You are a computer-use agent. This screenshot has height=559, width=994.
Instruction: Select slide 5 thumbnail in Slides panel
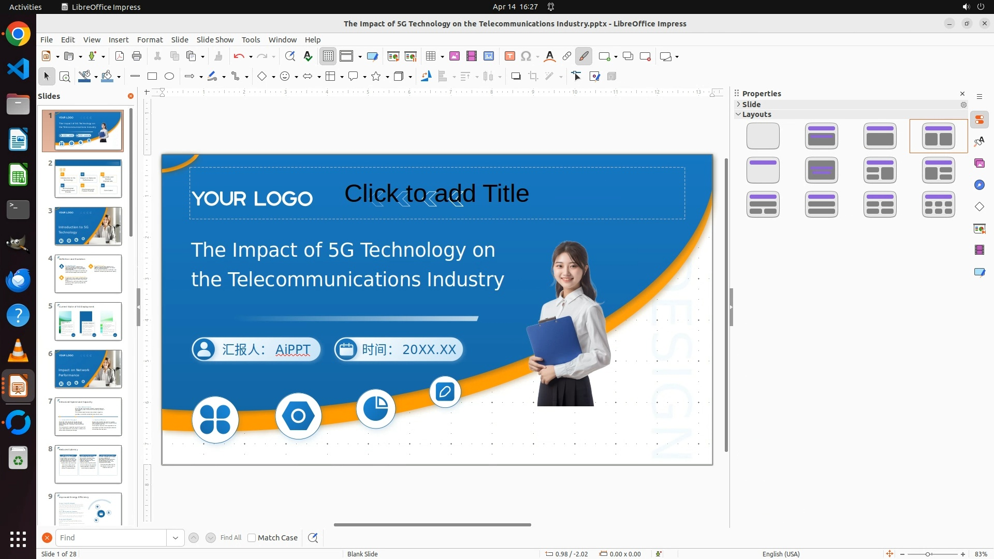point(88,321)
